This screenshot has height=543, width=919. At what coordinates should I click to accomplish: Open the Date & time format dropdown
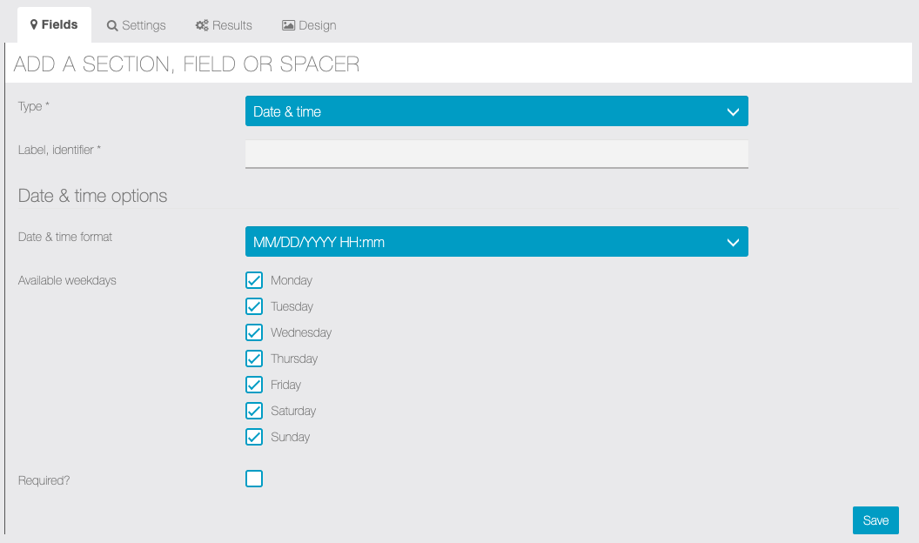[x=496, y=242]
